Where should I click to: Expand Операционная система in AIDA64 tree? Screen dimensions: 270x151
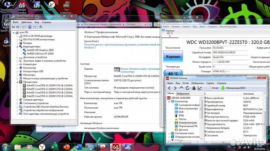pos(169,137)
